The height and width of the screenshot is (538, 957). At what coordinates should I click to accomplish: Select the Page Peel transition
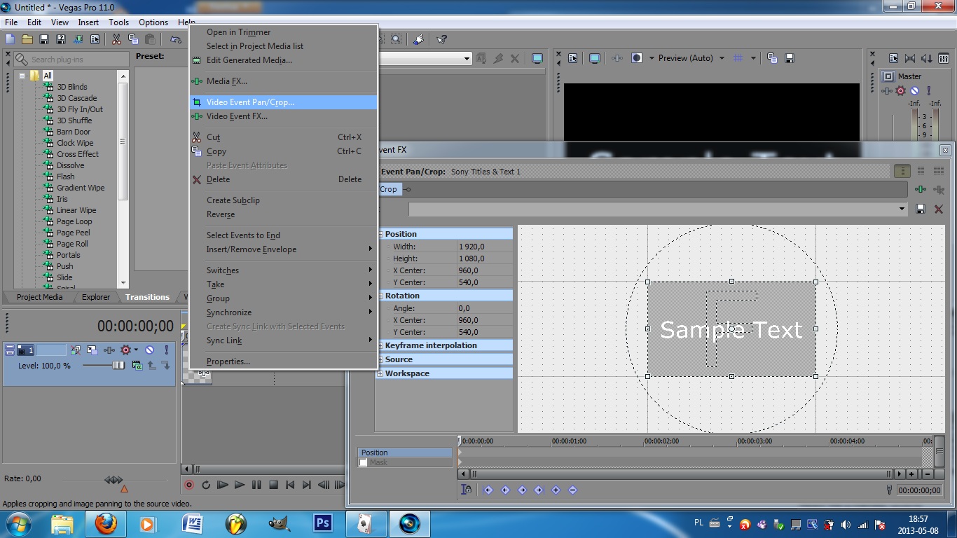(x=74, y=233)
